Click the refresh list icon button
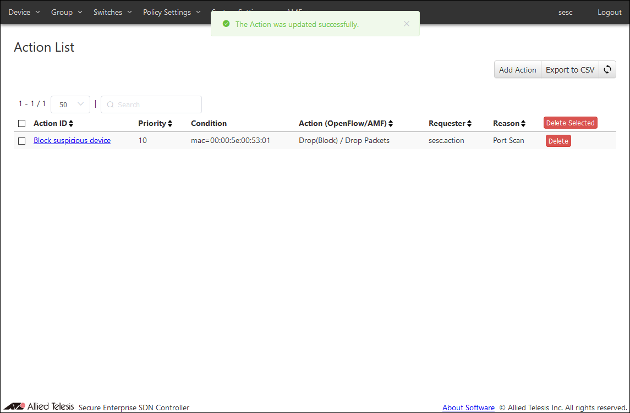Screen dimensions: 630x413 click(607, 69)
